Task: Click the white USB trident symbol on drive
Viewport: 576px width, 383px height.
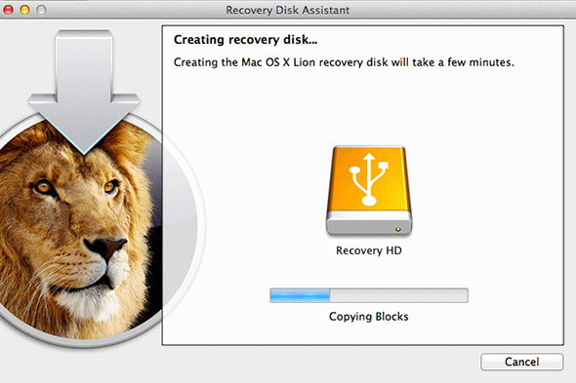Action: point(369,179)
